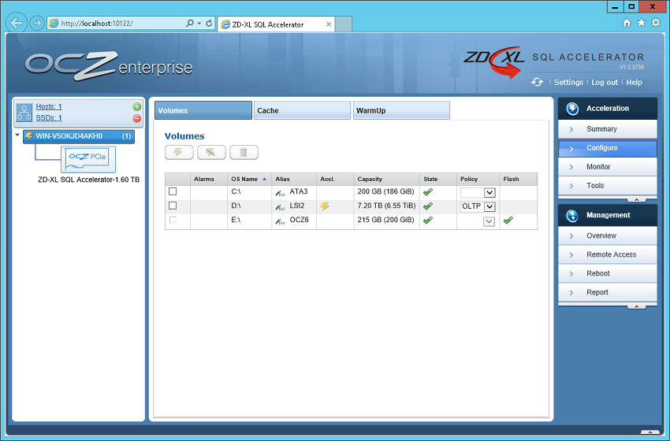Click the browser forward arrow button
This screenshot has width=670, height=441.
pos(37,23)
